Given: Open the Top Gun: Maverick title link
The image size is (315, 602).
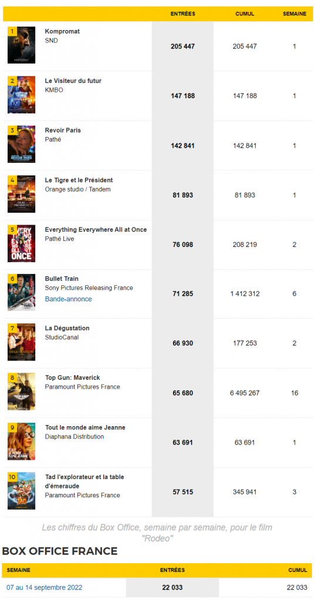Looking at the screenshot, I should pyautogui.click(x=72, y=378).
